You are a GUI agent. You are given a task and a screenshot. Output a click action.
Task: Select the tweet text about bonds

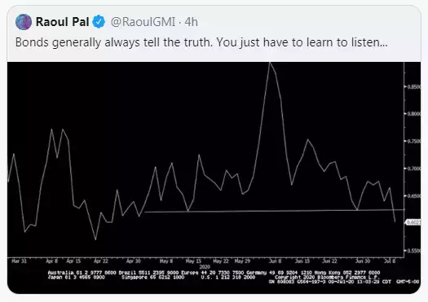pos(201,42)
